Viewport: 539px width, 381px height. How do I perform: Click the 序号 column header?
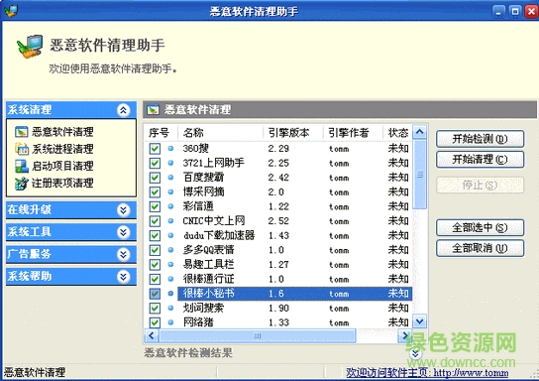(161, 133)
